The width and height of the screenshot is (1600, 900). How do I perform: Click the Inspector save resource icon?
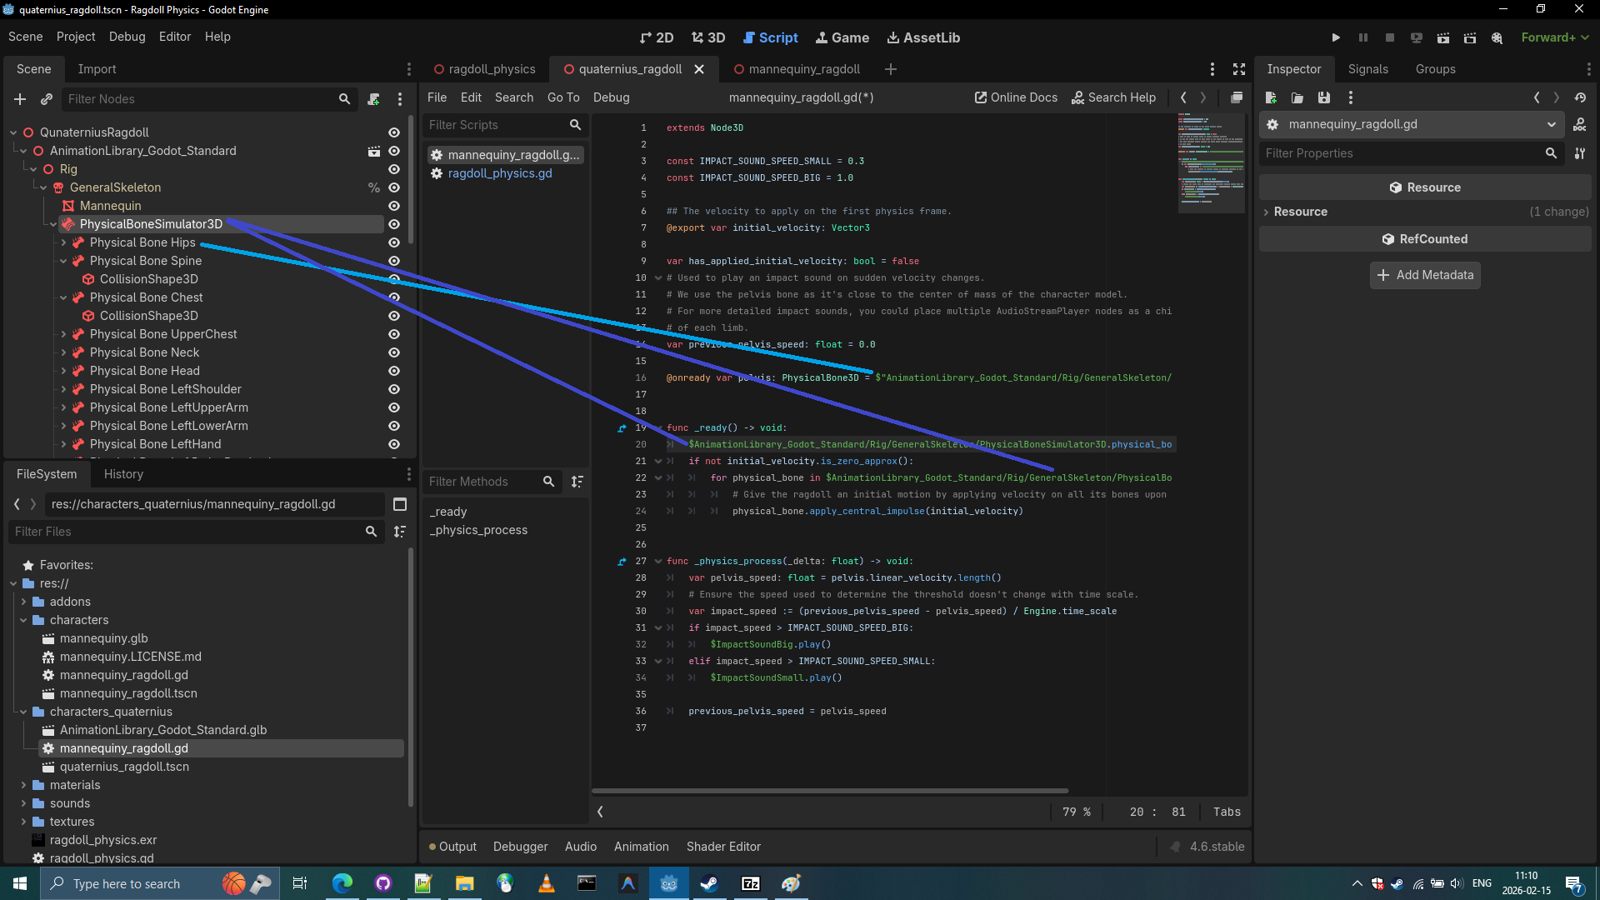1324,97
